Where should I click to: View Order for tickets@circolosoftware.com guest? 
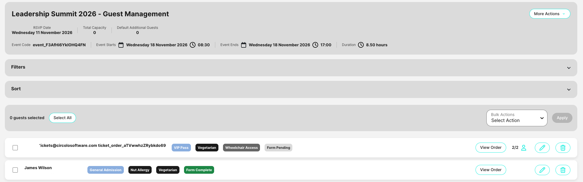[491, 147]
